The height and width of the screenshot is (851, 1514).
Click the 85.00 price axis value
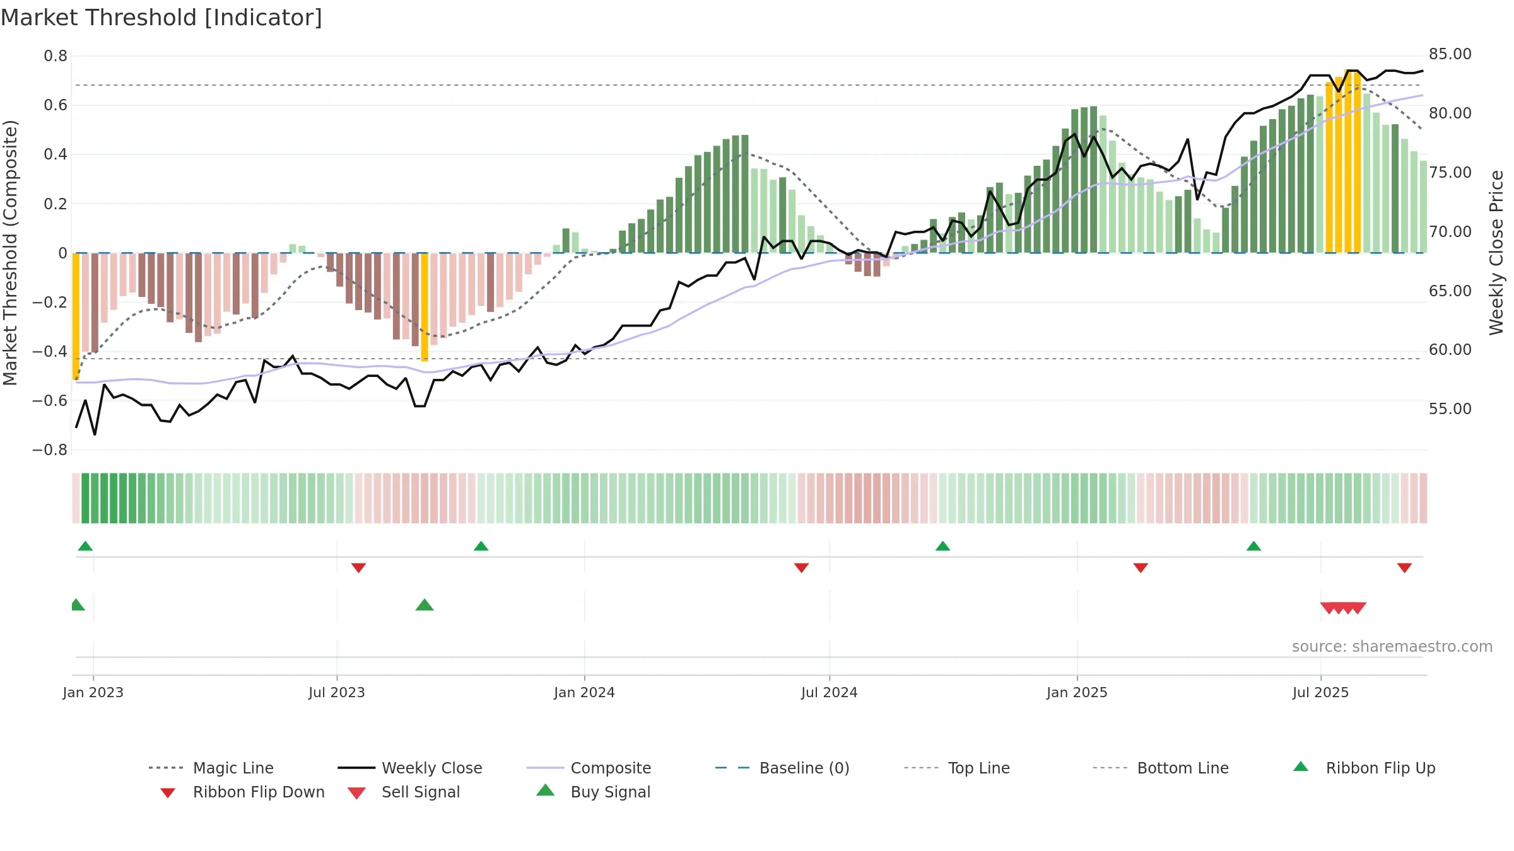click(1450, 54)
